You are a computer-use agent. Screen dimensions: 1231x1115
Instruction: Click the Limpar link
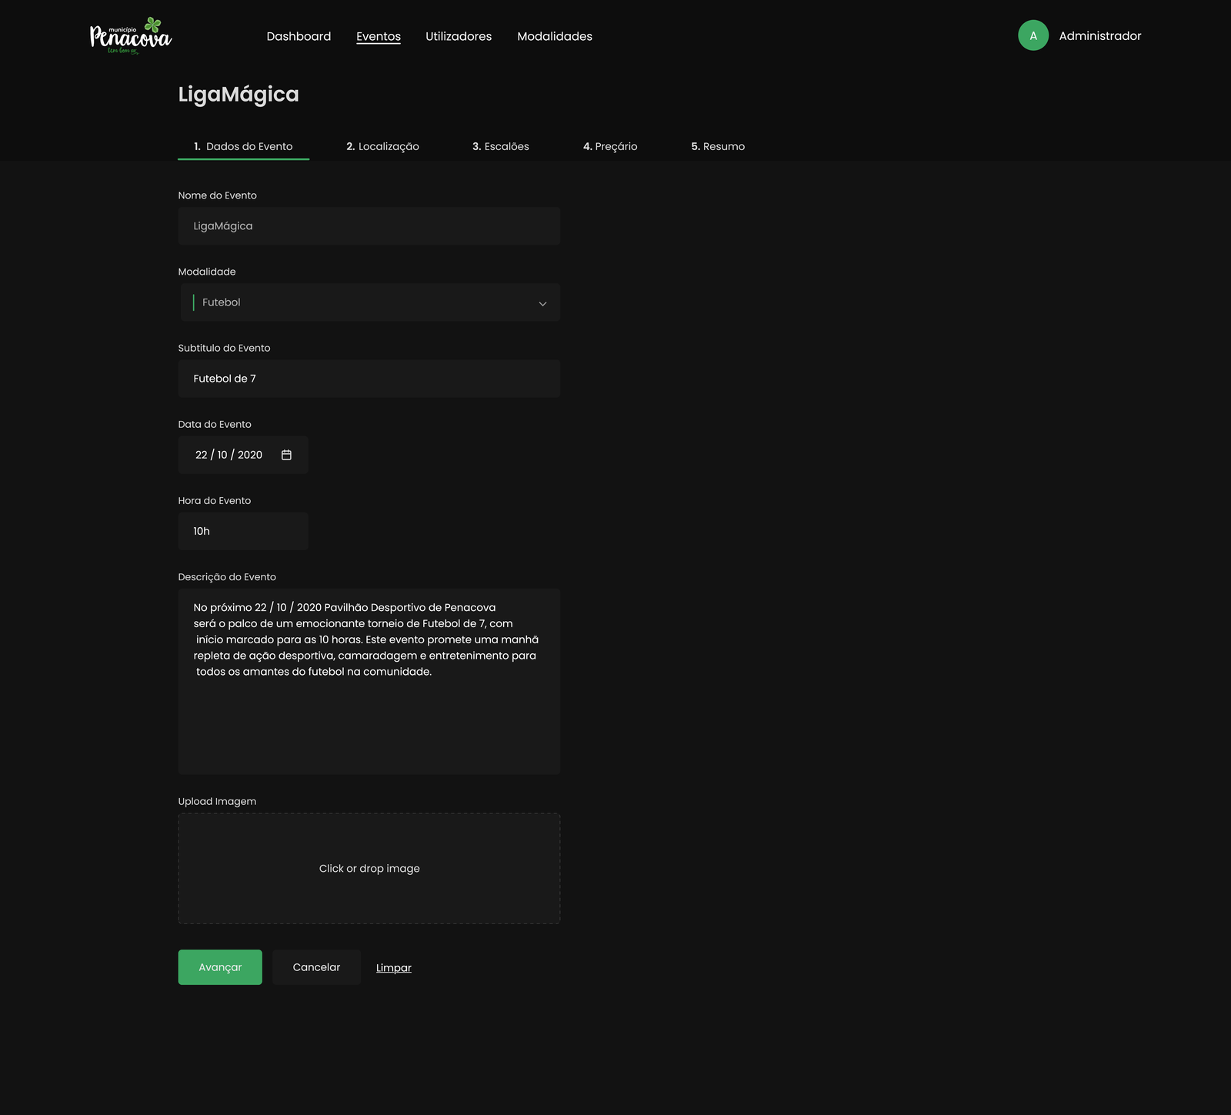click(x=393, y=968)
